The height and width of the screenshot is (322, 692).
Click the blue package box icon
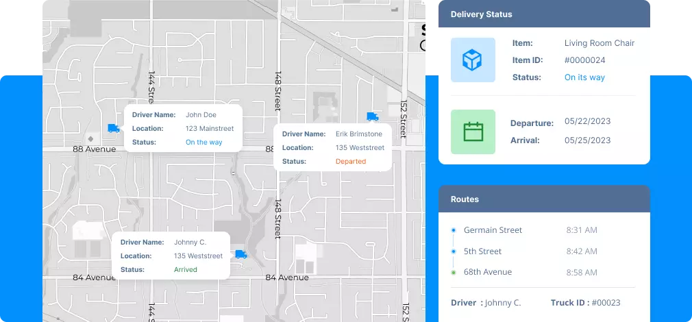click(x=473, y=60)
